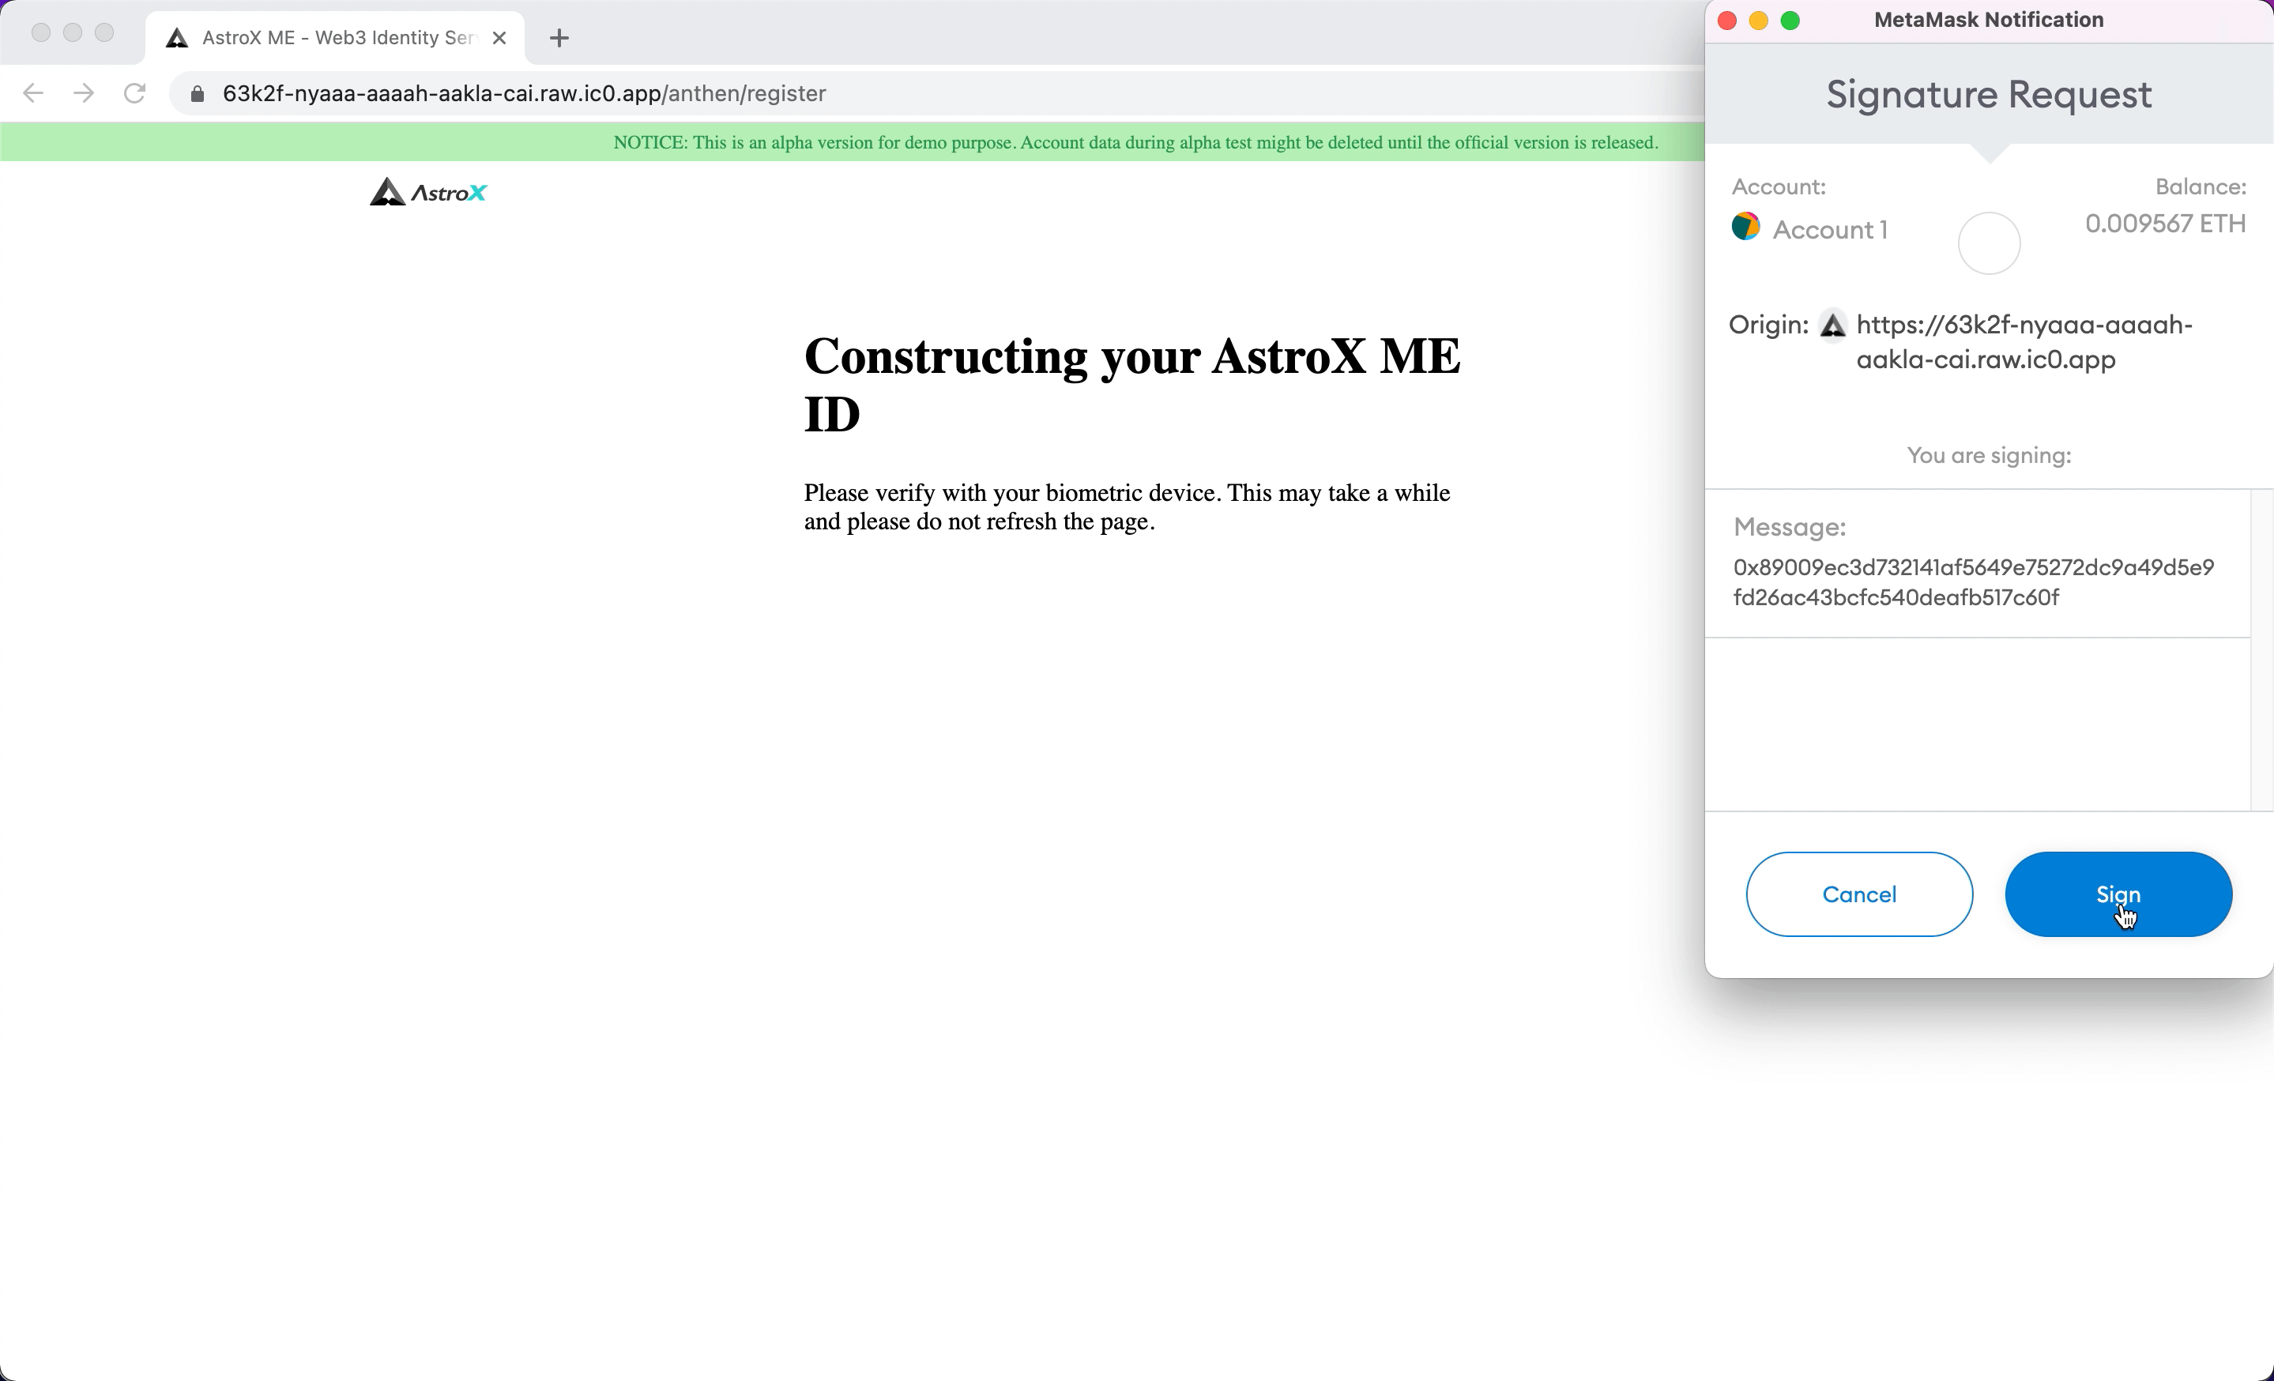Open a new browser tab
Image resolution: width=2274 pixels, height=1381 pixels.
[559, 38]
